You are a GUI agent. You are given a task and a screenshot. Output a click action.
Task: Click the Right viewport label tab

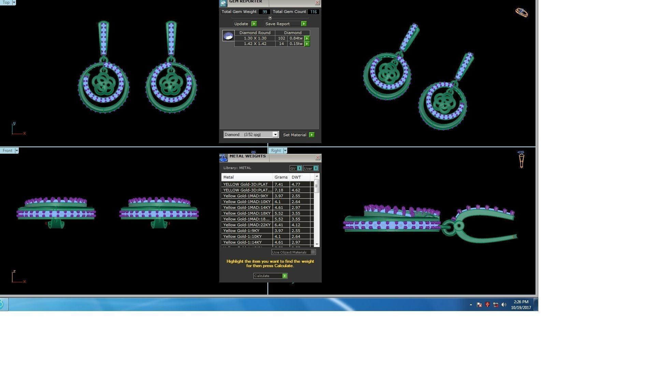coord(276,151)
